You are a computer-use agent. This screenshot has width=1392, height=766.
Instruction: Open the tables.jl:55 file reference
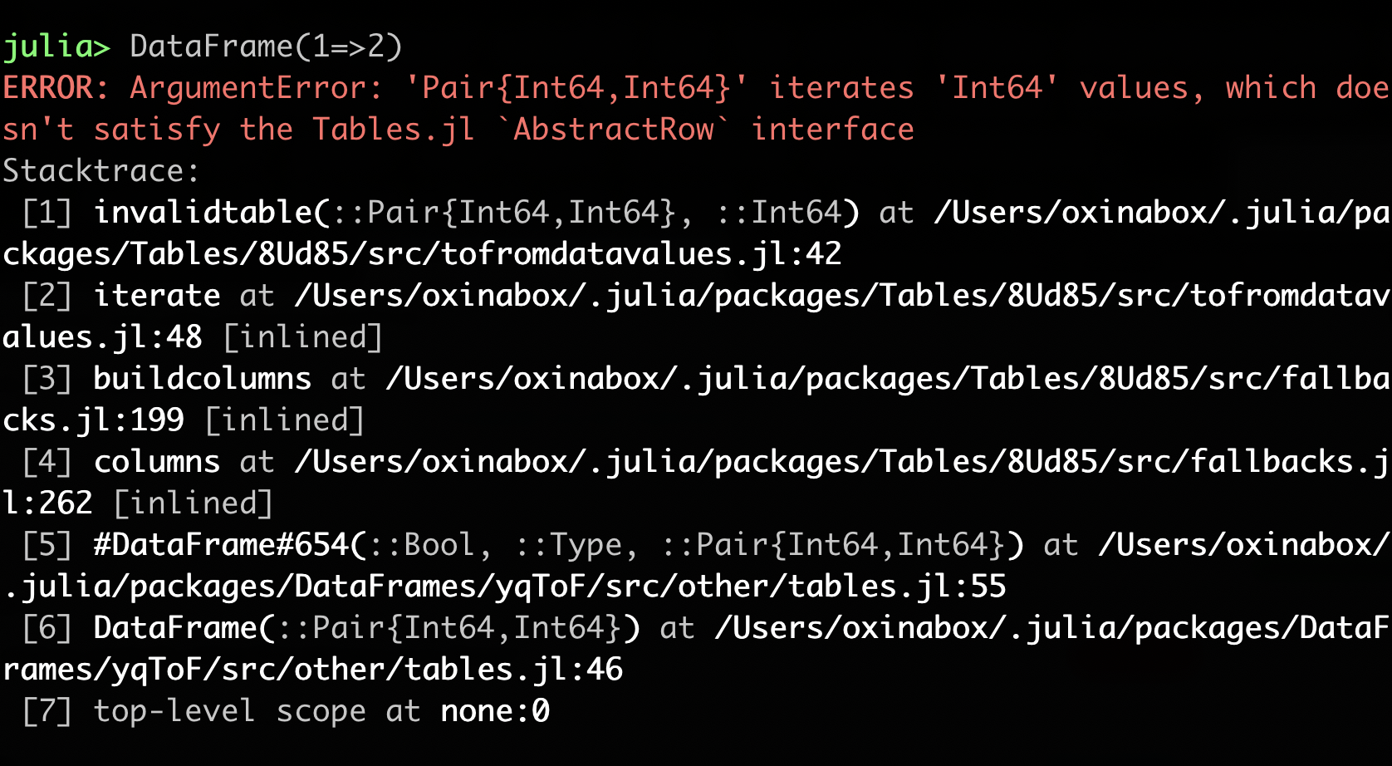[897, 587]
